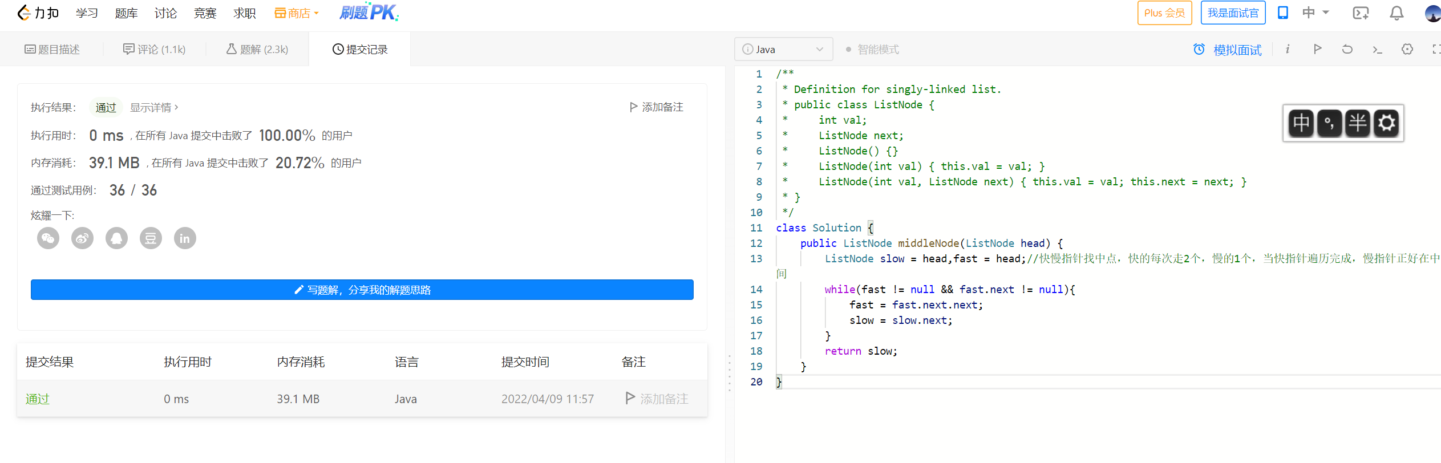Share result via LinkedIn icon

185,238
